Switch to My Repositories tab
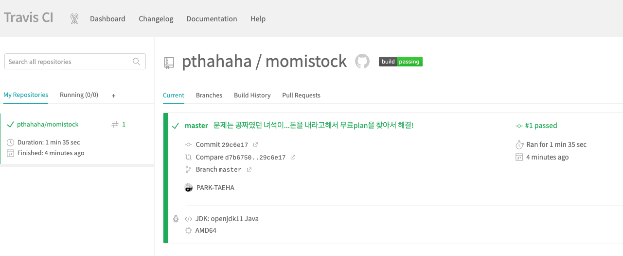The width and height of the screenshot is (623, 256). 26,95
